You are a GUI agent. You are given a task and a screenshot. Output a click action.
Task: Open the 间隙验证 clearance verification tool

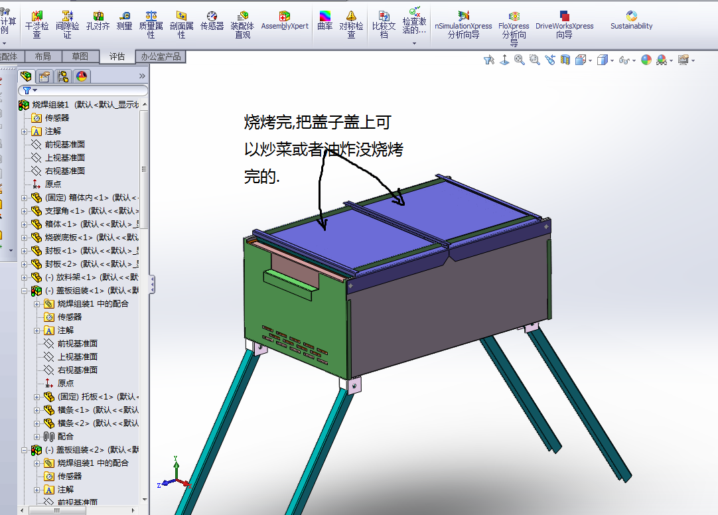click(67, 25)
